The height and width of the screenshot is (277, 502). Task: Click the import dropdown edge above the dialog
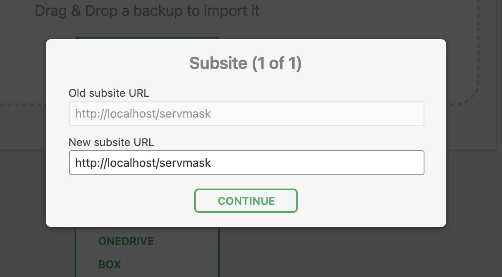tap(147, 38)
